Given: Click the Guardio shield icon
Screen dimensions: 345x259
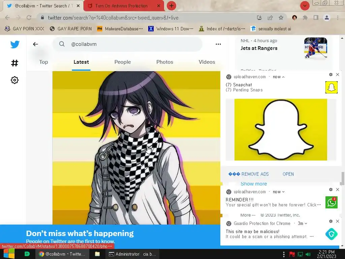Looking at the screenshot, I should [332, 234].
